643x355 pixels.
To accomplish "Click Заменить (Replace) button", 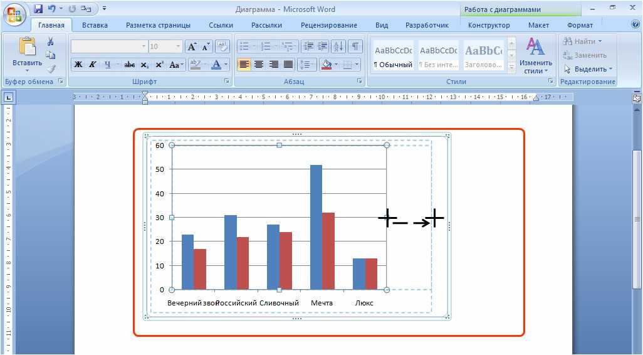I will pos(584,55).
